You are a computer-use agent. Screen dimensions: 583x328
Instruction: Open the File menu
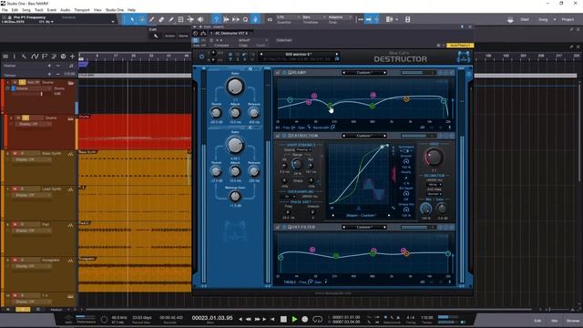point(5,10)
